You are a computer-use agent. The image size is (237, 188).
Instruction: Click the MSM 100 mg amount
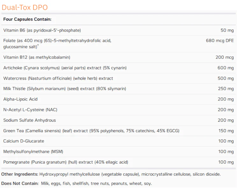(226, 151)
